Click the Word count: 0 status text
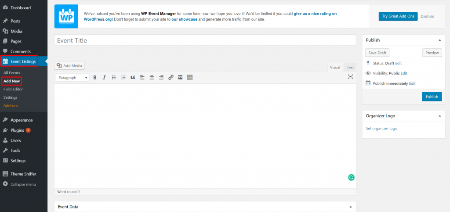 pos(68,192)
